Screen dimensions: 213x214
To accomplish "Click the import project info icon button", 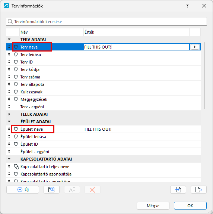I will coord(178,190).
